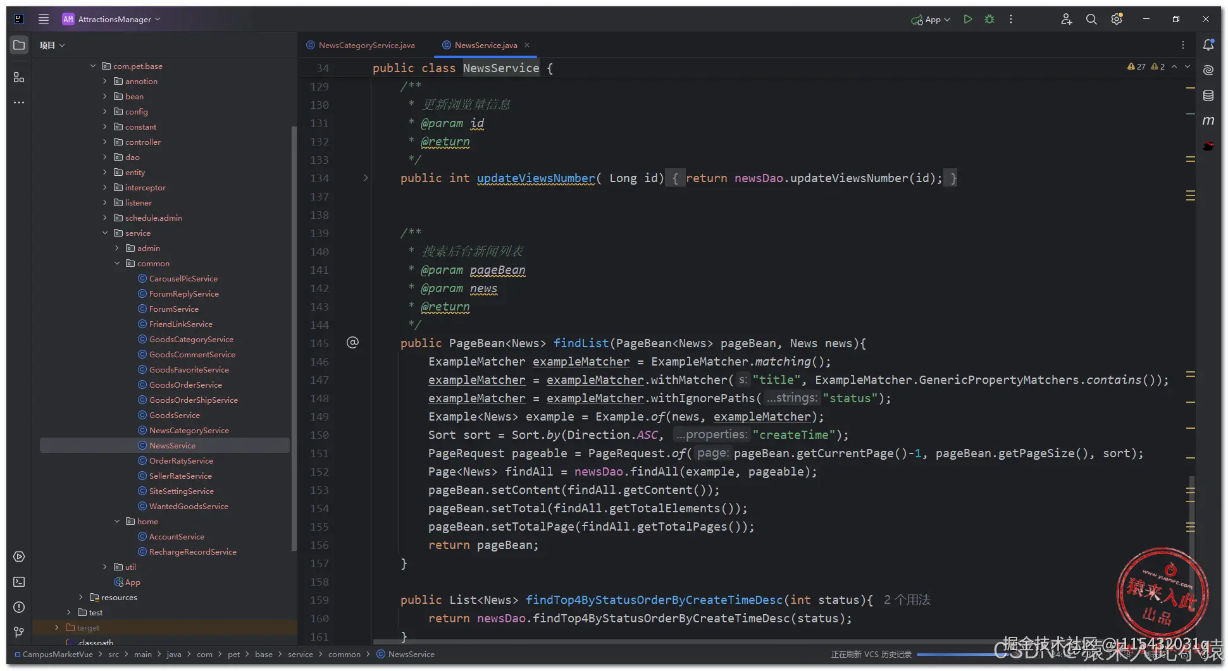Open more run actions menu
Image resolution: width=1228 pixels, height=671 pixels.
click(x=1011, y=19)
